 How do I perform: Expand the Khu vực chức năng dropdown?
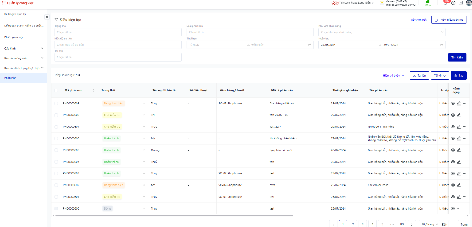click(442, 32)
